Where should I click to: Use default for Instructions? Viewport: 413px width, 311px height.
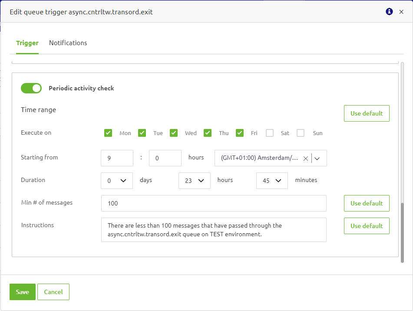(367, 225)
